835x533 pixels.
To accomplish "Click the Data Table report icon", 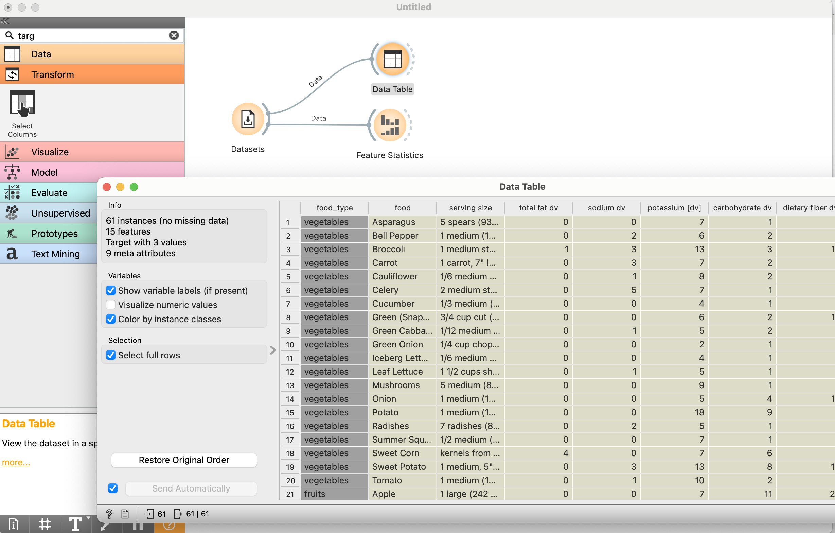I will (125, 514).
